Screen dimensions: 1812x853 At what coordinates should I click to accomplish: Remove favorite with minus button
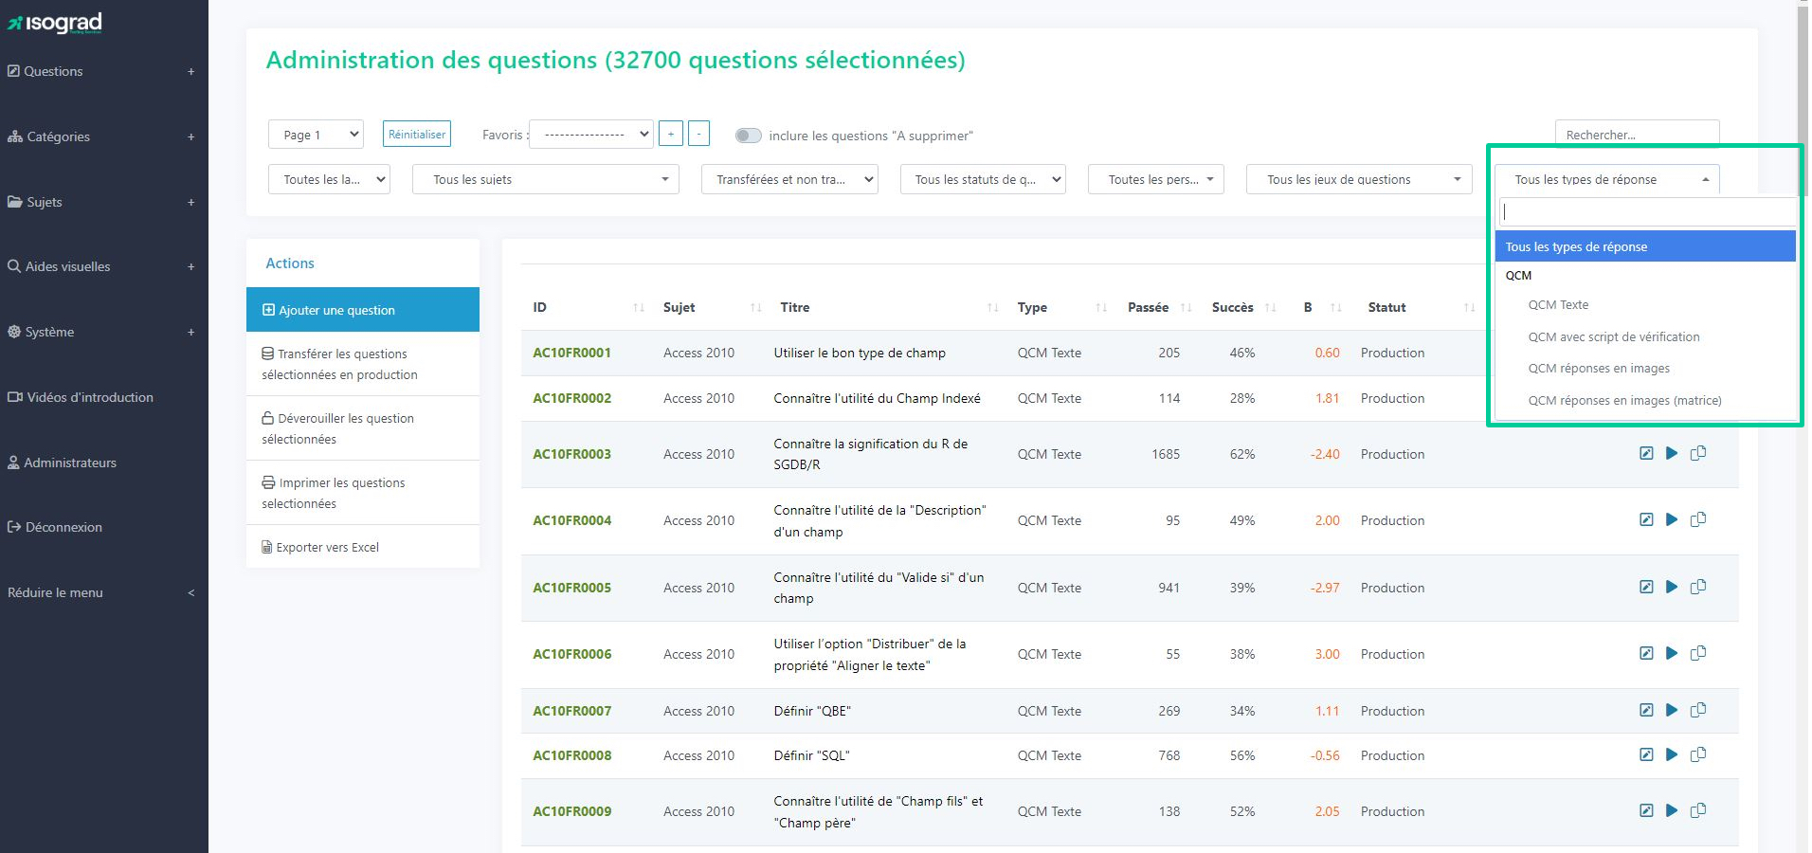pos(698,134)
